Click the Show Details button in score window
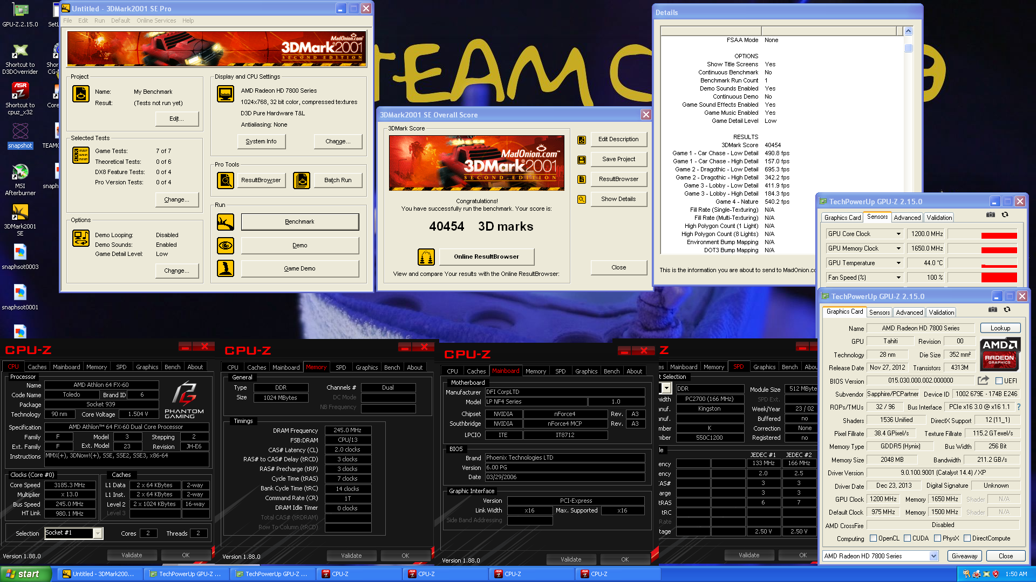Screen dimensions: 1036x582 click(x=618, y=199)
